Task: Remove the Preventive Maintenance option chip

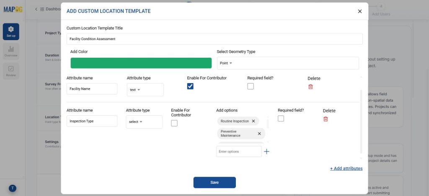Action: click(259, 133)
